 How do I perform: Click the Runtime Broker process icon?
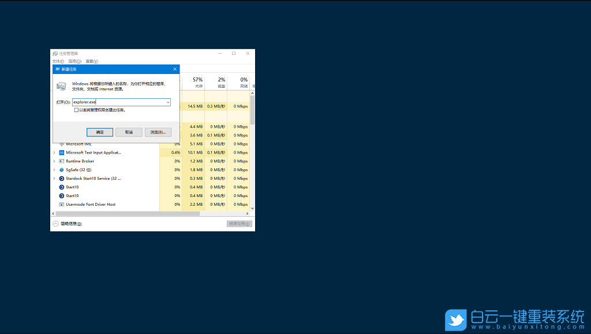point(61,161)
